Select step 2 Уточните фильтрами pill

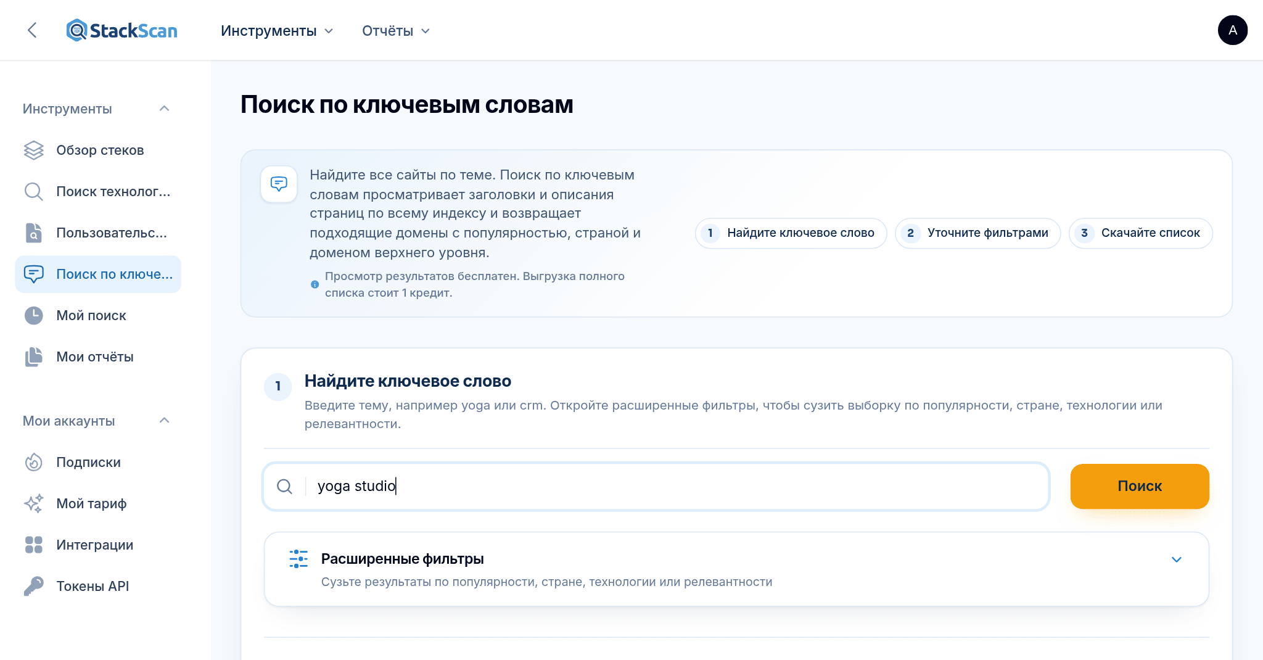coord(977,233)
